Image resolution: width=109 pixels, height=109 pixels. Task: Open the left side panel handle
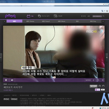[1, 58]
